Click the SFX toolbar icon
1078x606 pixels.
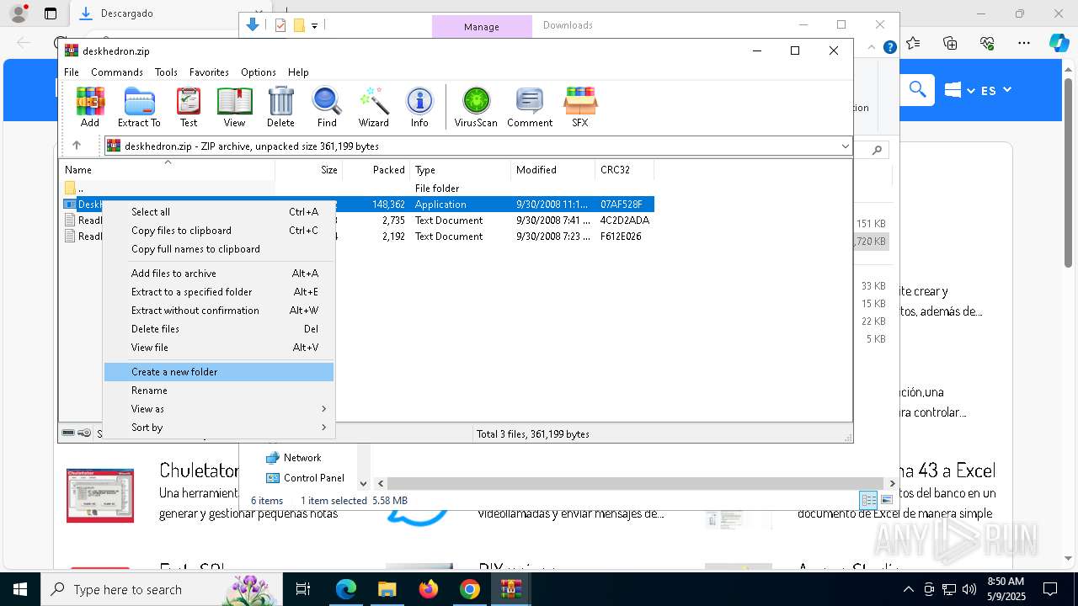click(580, 107)
